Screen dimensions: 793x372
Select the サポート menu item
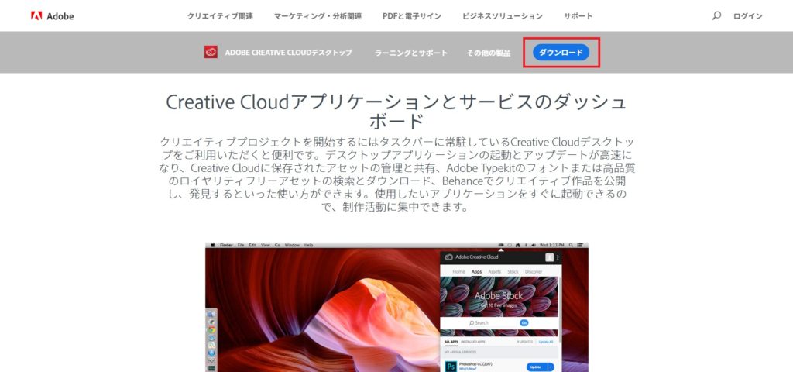pyautogui.click(x=578, y=16)
